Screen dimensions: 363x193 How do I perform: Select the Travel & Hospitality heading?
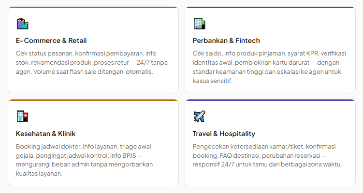(x=224, y=133)
